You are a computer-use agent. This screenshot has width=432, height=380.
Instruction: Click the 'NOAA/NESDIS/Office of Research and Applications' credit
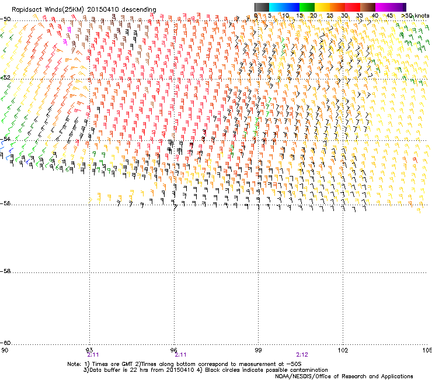point(344,376)
